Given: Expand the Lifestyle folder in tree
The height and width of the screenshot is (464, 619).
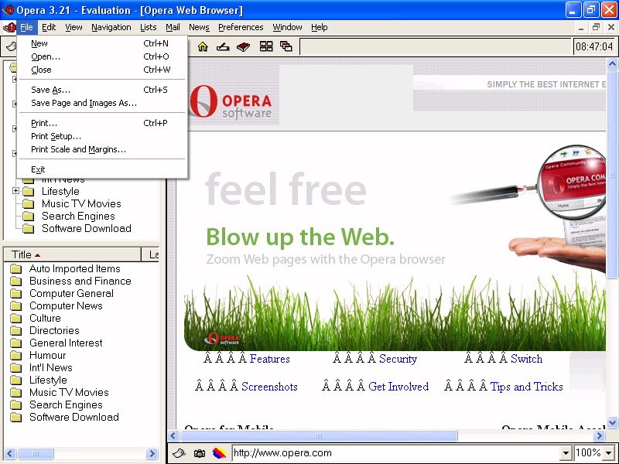Looking at the screenshot, I should tap(15, 191).
